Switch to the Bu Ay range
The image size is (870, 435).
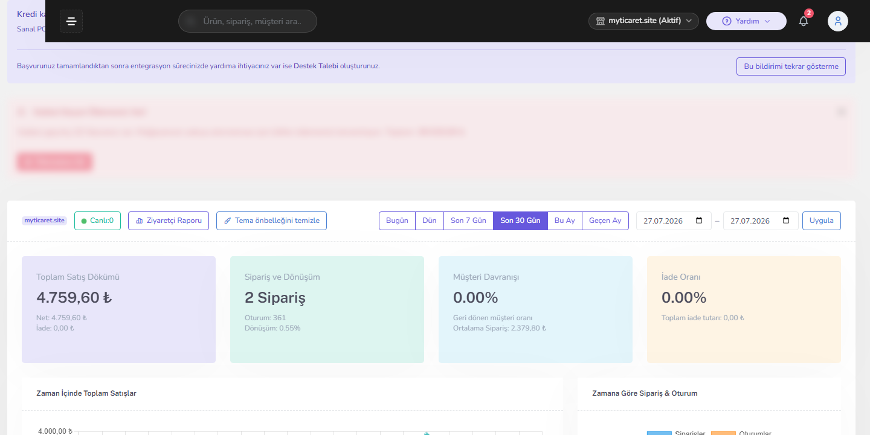(565, 221)
